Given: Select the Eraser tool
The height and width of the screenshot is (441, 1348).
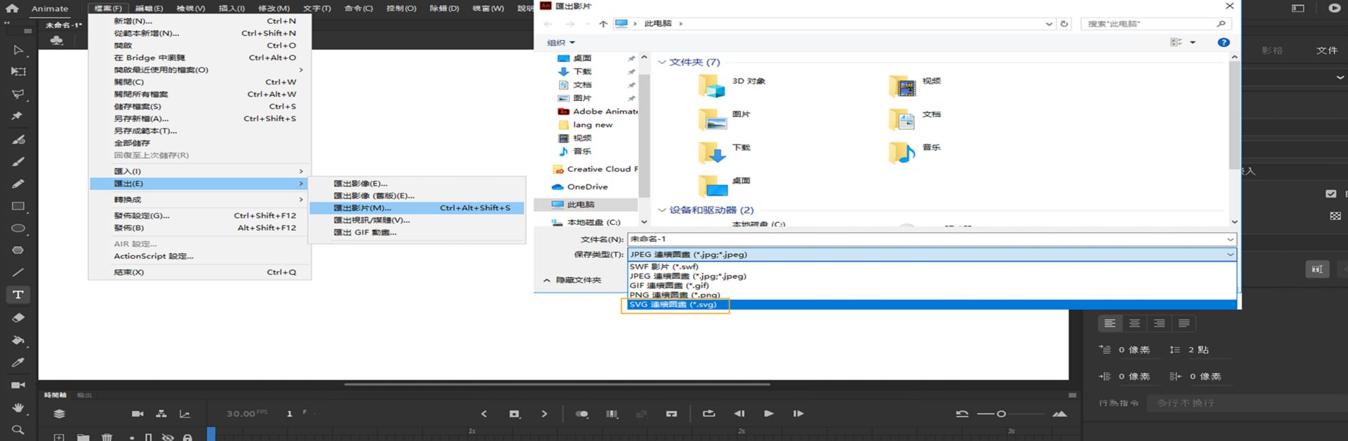Looking at the screenshot, I should point(18,318).
